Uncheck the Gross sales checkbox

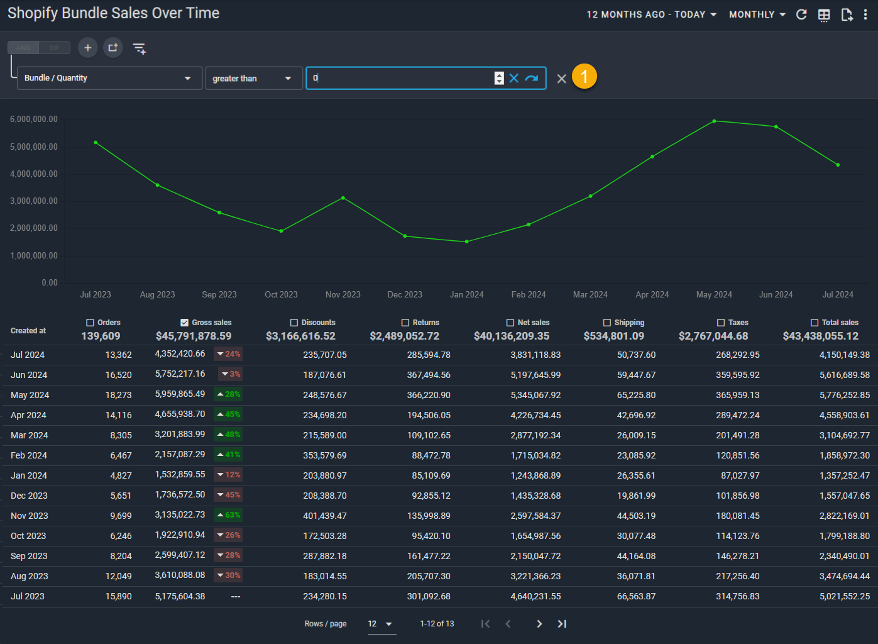185,323
